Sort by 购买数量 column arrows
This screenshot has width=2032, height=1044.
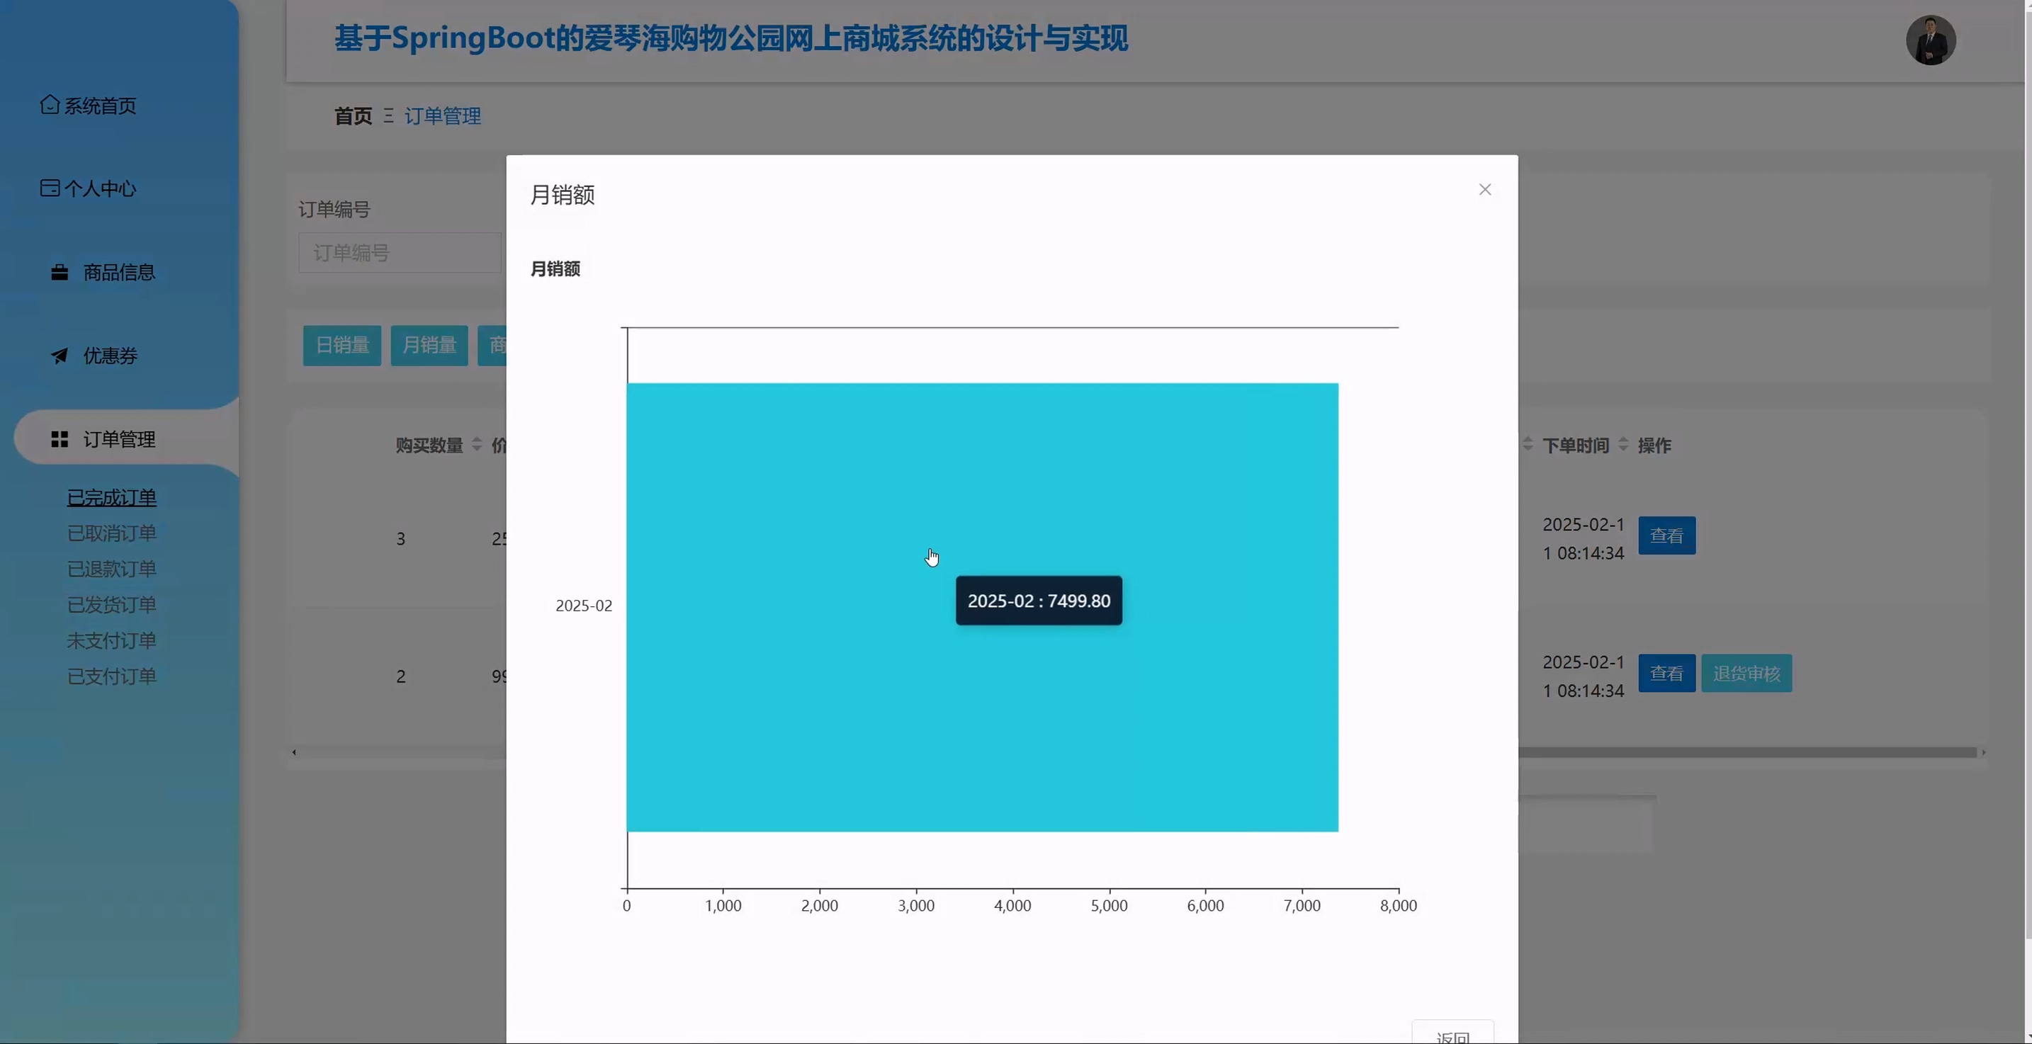point(476,445)
